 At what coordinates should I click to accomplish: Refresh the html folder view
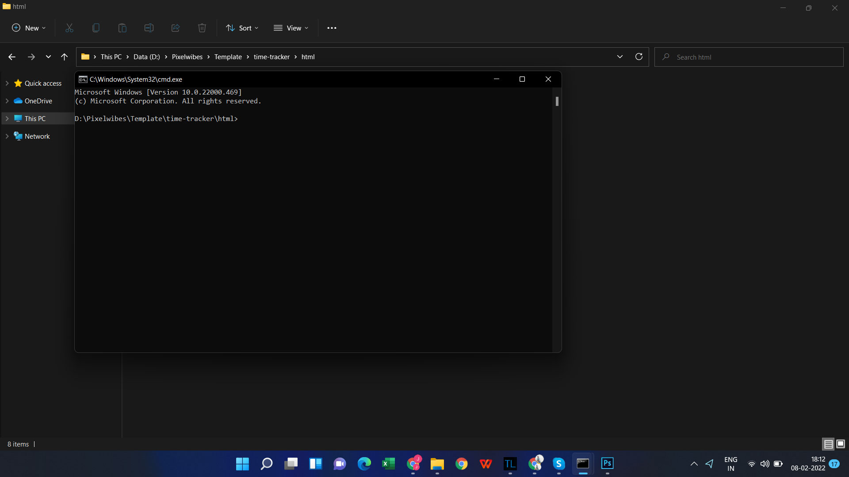click(x=639, y=57)
